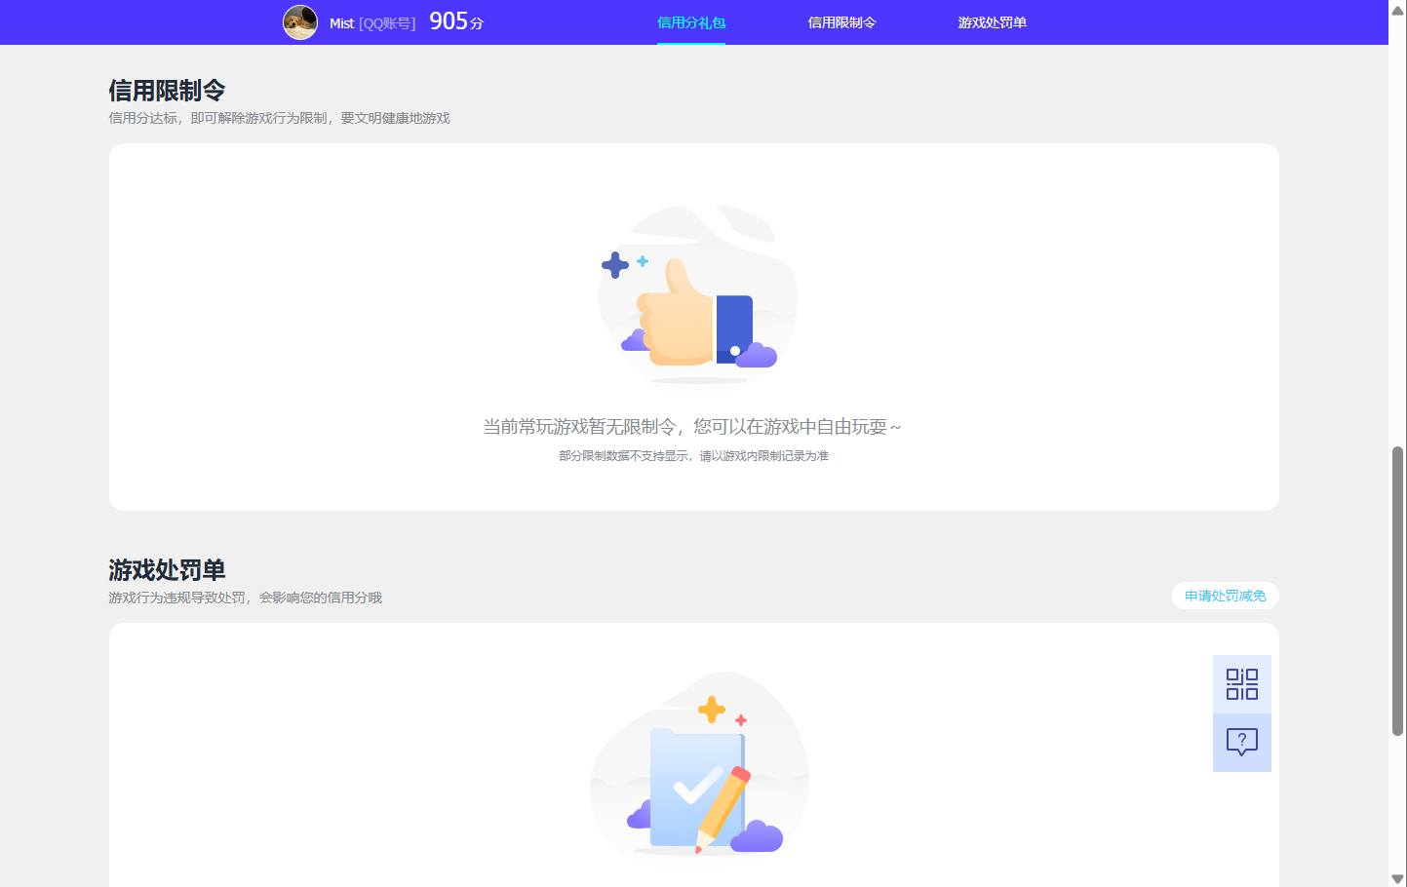
Task: Click the 当前常玩游戏暂无限制令 message text
Action: (x=693, y=426)
